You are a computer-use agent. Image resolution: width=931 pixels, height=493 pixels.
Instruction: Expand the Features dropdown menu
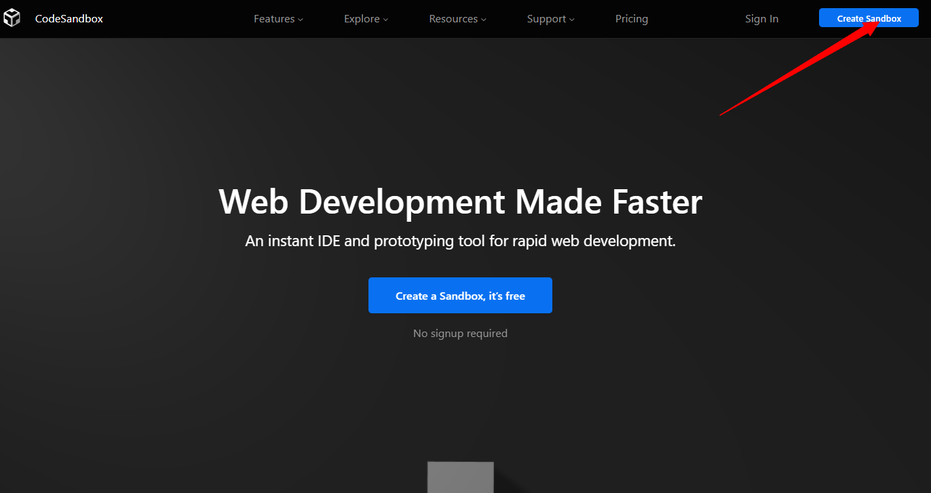278,19
